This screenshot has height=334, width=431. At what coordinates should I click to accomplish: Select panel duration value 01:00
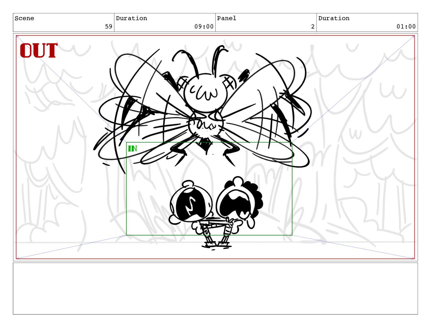click(406, 26)
